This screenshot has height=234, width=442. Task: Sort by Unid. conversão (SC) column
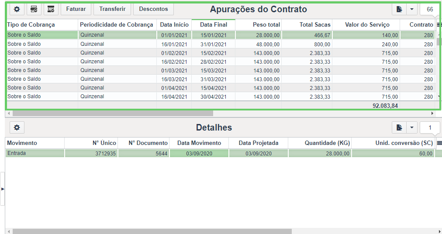tap(393, 143)
